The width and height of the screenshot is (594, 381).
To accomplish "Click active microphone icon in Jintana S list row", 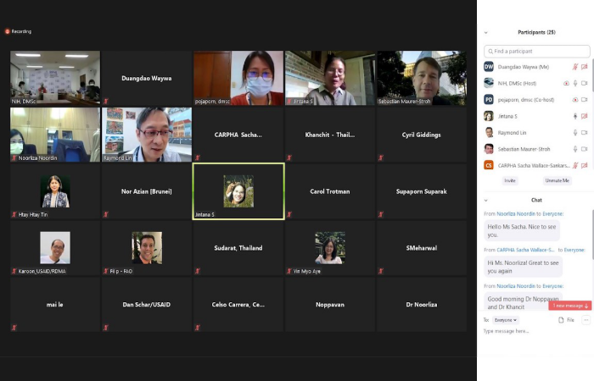I will pyautogui.click(x=575, y=116).
